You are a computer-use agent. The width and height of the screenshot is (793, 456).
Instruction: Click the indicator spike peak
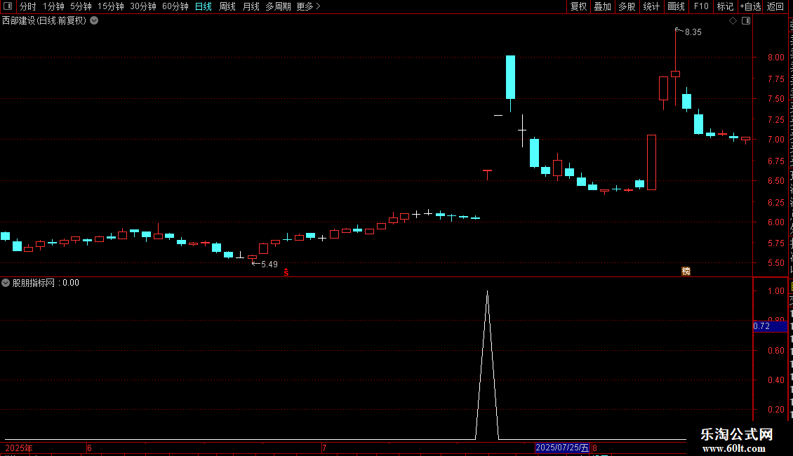pos(487,293)
